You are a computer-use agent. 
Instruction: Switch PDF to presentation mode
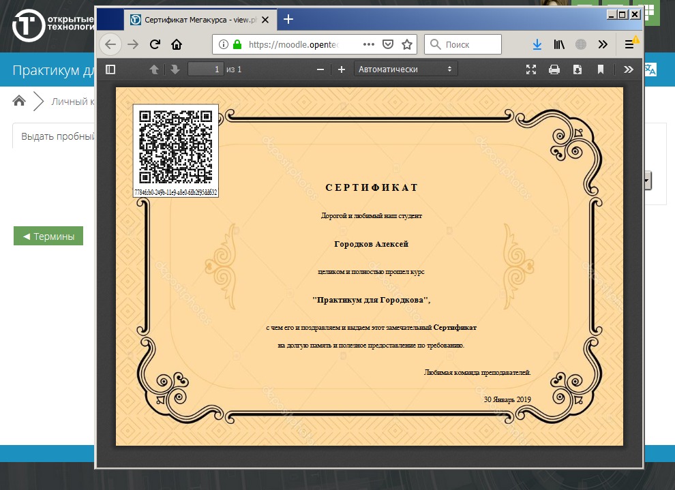tap(531, 69)
